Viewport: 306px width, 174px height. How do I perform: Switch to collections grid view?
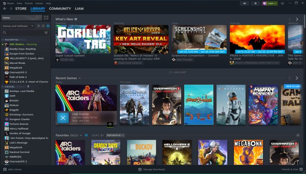pyautogui.click(x=46, y=18)
